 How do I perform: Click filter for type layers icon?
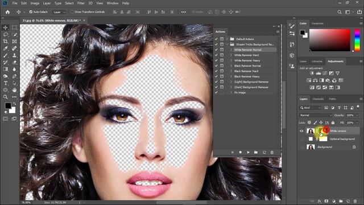pyautogui.click(x=339, y=108)
